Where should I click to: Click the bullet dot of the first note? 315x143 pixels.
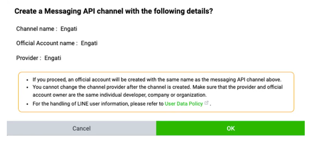click(28, 80)
